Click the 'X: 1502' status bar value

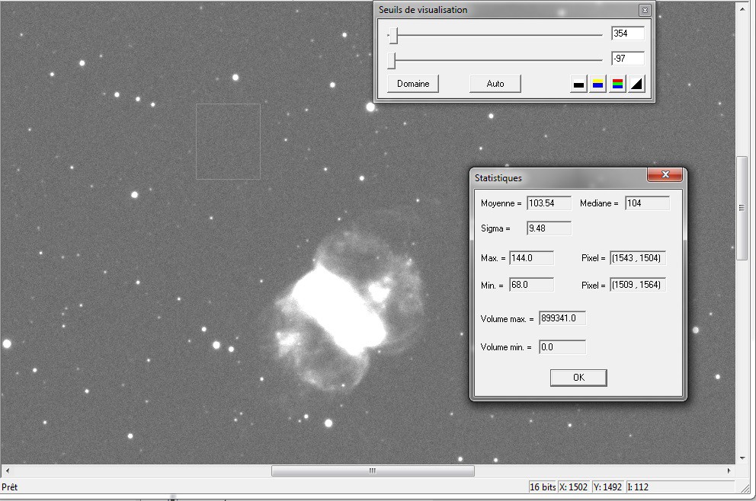(x=574, y=487)
